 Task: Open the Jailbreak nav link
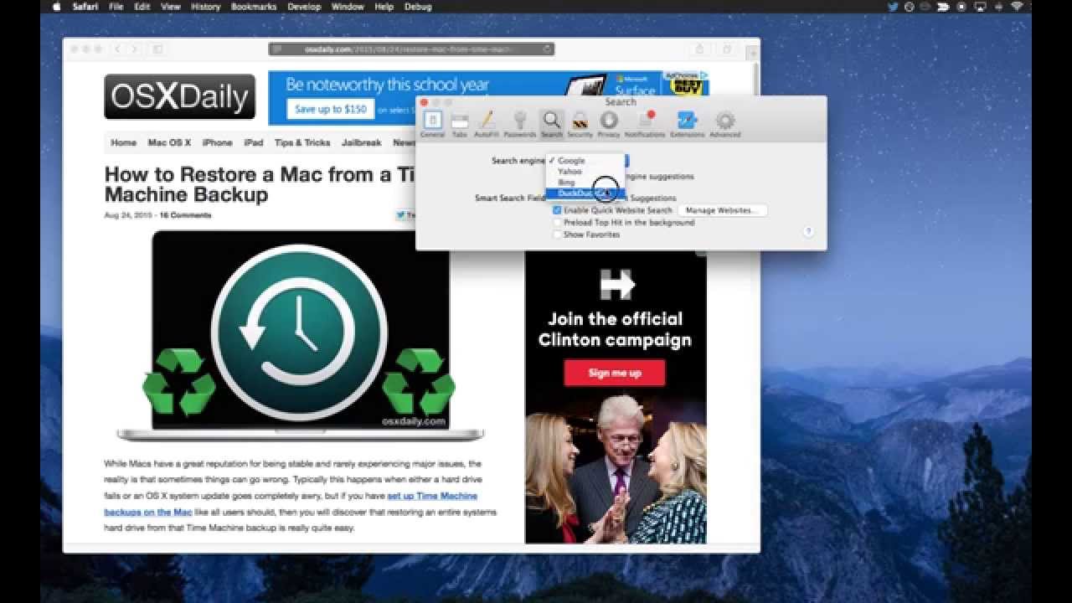coord(362,142)
